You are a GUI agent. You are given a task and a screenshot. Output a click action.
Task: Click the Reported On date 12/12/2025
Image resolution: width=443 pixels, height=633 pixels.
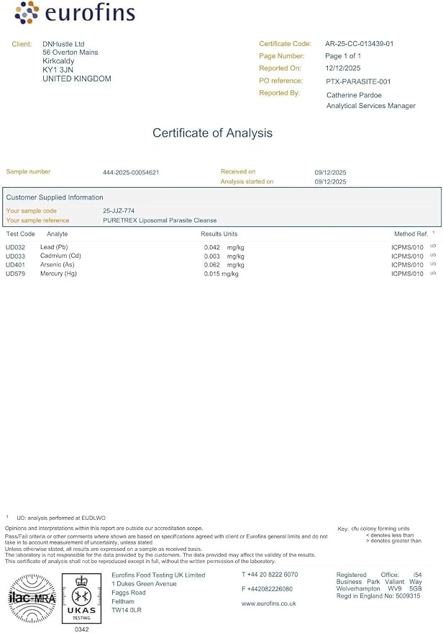coord(343,68)
